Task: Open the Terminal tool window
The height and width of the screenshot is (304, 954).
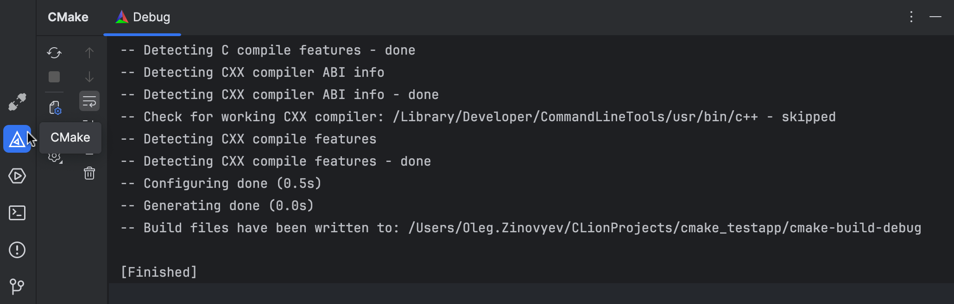Action: (x=17, y=213)
